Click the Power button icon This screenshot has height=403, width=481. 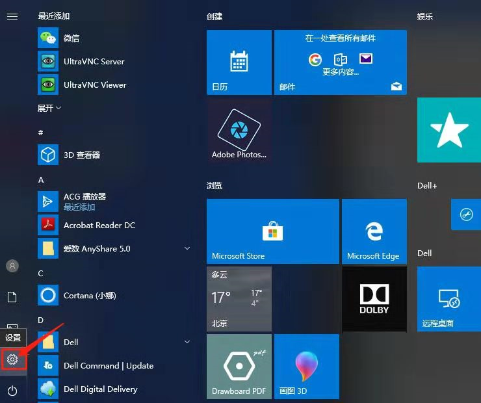(12, 391)
